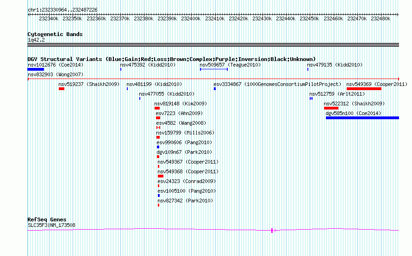The height and width of the screenshot is (256, 412).
Task: Click the 232370k ruler tick label
Action: click(x=120, y=18)
